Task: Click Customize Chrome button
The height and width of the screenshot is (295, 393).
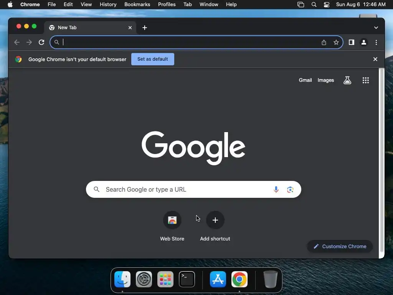Action: (x=340, y=246)
